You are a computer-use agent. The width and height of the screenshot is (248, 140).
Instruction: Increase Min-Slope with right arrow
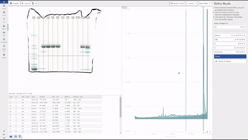(x=245, y=40)
